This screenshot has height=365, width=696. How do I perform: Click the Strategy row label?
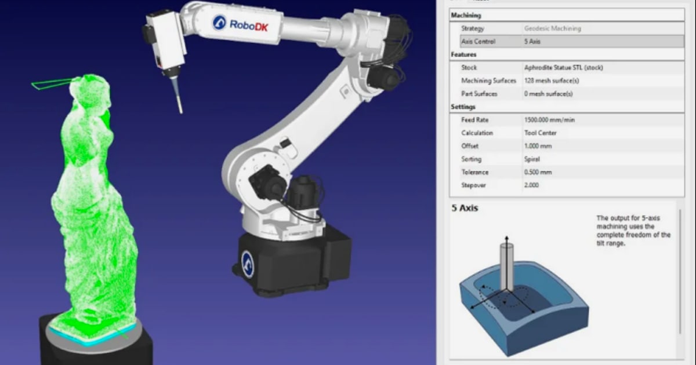pos(473,28)
